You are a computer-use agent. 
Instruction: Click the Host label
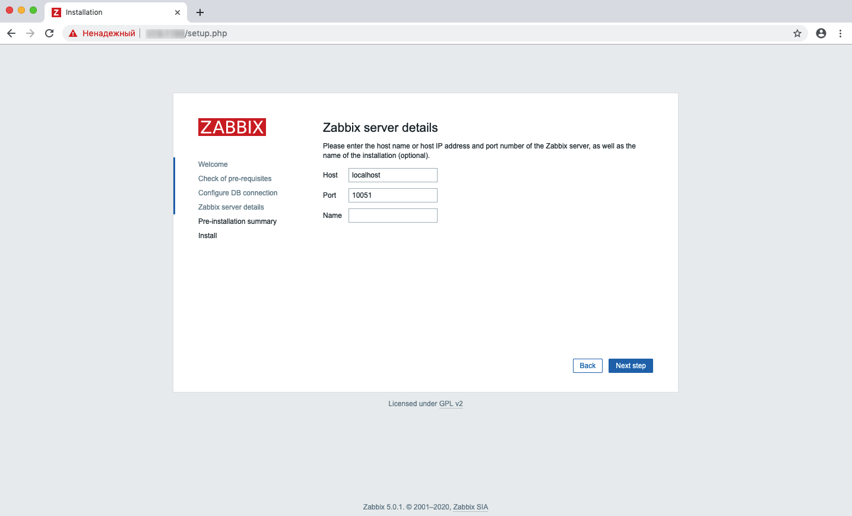(330, 175)
